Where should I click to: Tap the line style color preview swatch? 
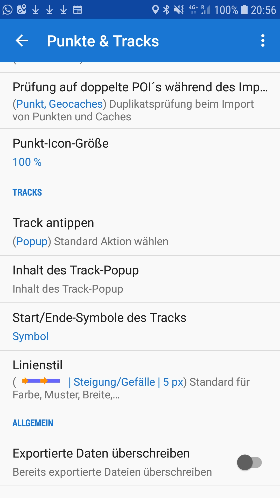click(41, 381)
